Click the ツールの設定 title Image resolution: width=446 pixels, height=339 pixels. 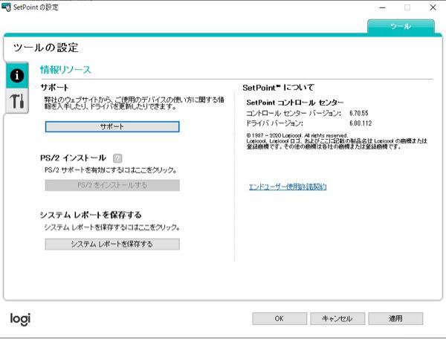point(45,48)
